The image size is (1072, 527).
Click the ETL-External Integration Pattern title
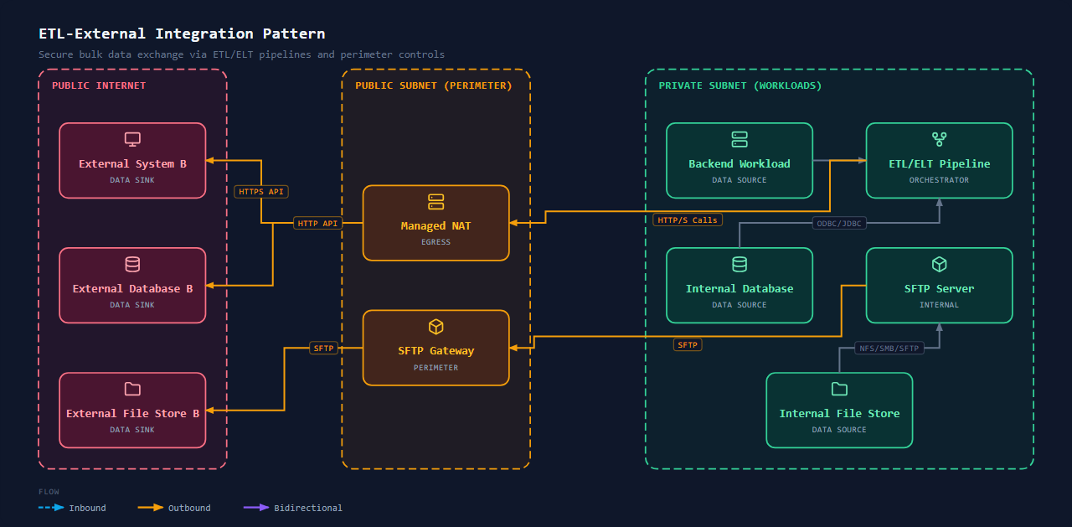[182, 34]
